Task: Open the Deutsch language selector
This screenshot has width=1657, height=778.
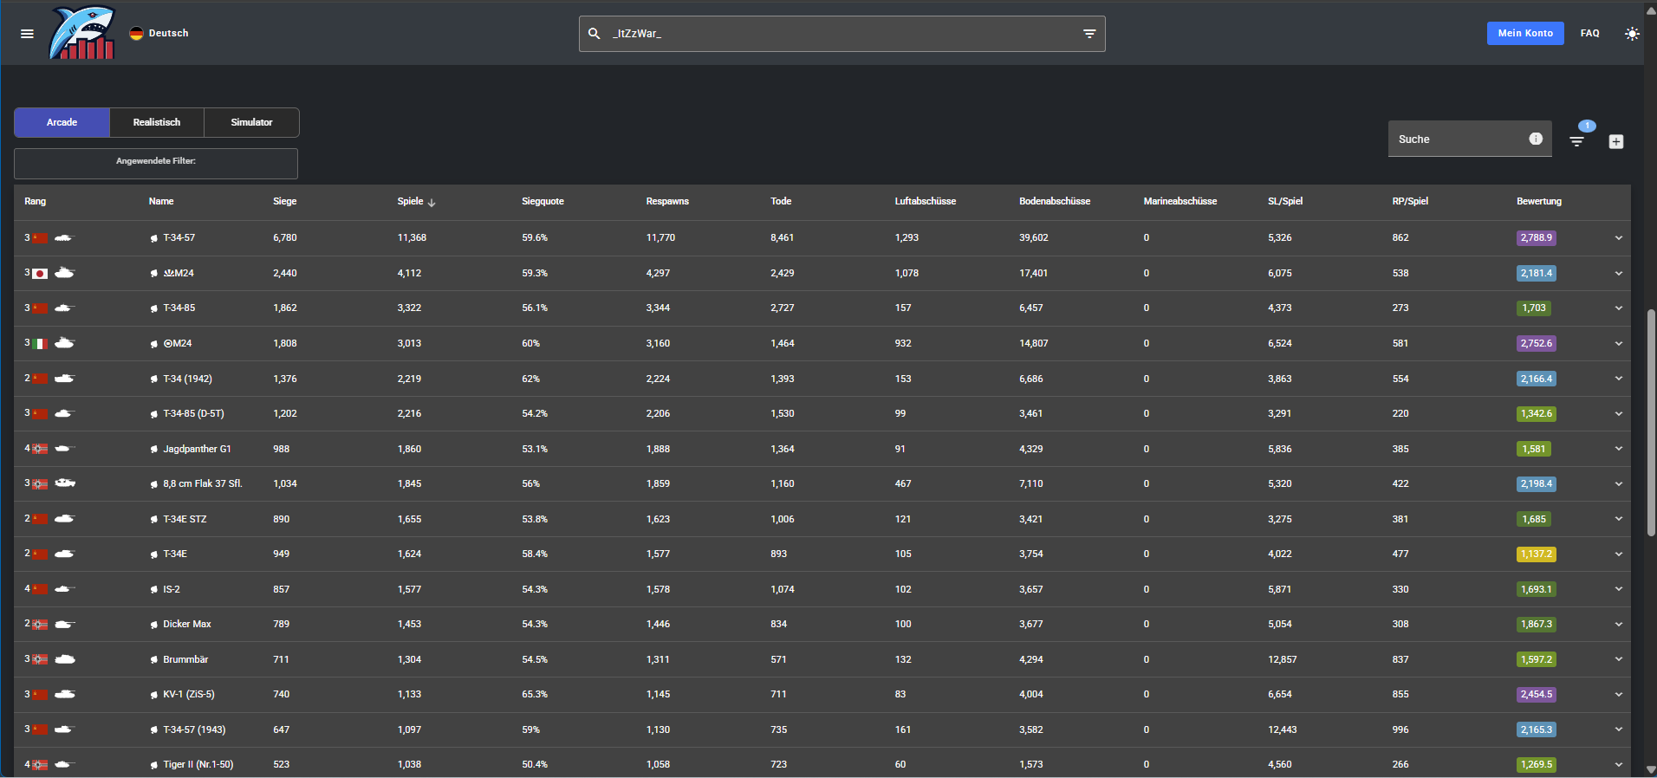Action: coord(159,34)
